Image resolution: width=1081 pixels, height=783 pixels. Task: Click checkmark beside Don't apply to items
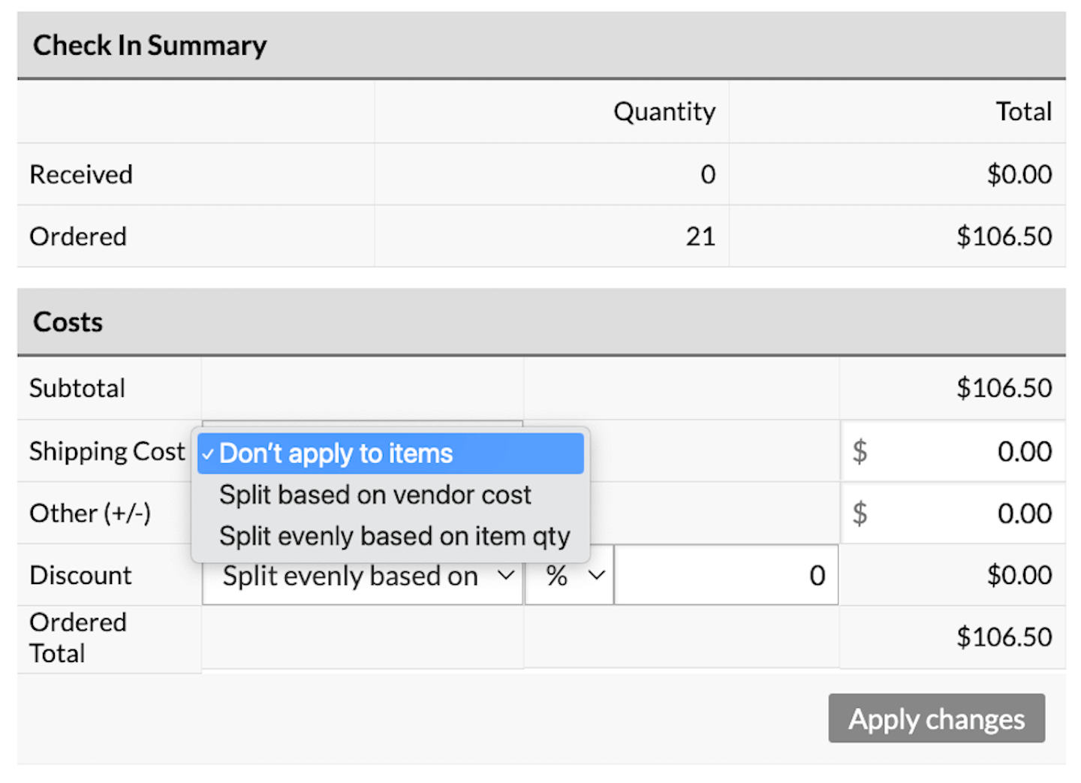pos(208,454)
